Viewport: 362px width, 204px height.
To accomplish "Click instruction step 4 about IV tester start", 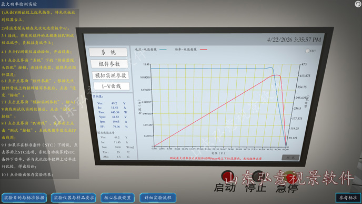I will (x=36, y=52).
